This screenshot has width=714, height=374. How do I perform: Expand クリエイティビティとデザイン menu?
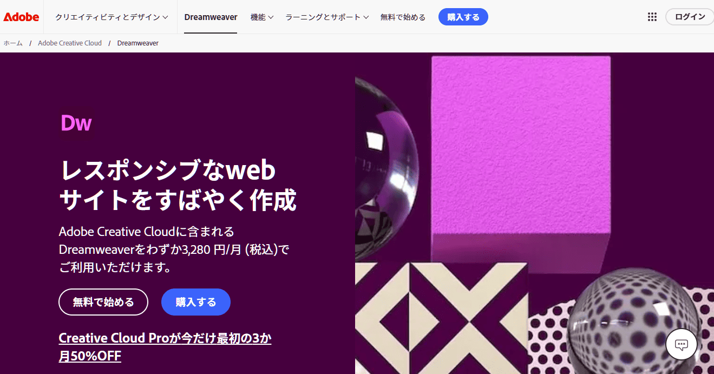[112, 17]
